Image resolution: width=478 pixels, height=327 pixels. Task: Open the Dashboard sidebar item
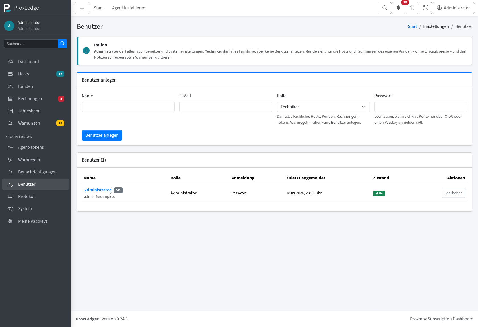pyautogui.click(x=36, y=62)
